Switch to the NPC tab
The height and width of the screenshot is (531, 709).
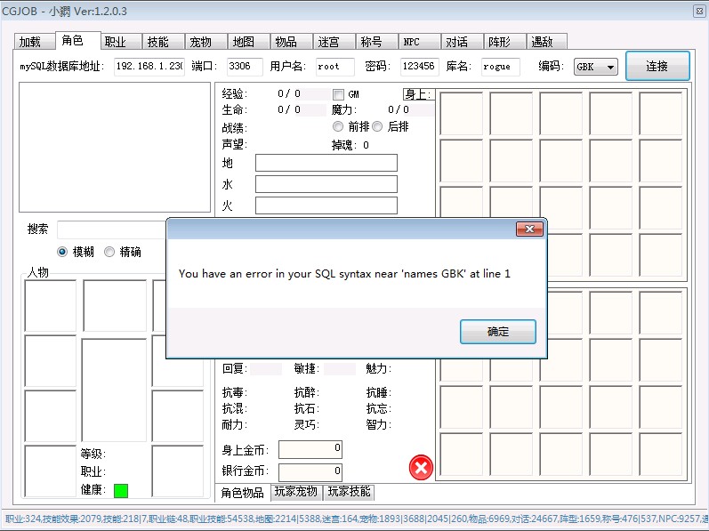coord(411,42)
